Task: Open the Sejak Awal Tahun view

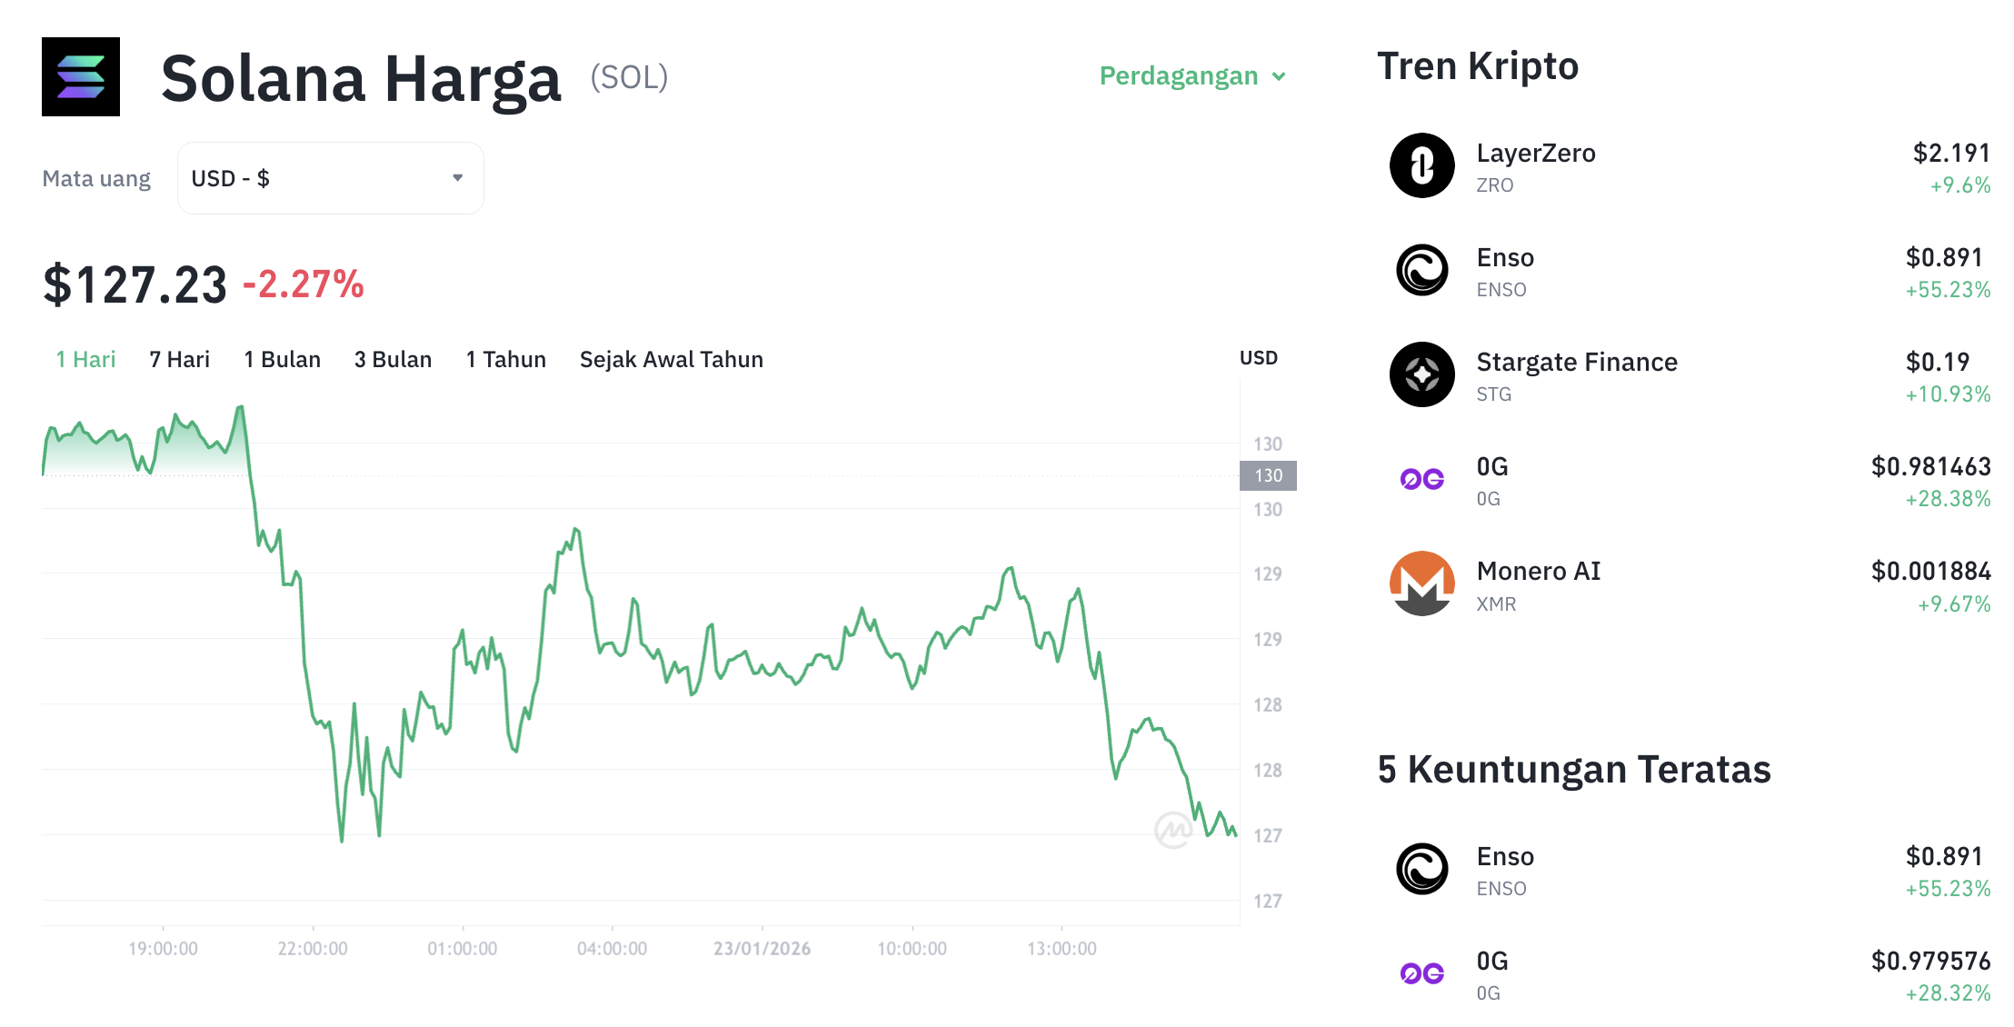Action: [671, 359]
